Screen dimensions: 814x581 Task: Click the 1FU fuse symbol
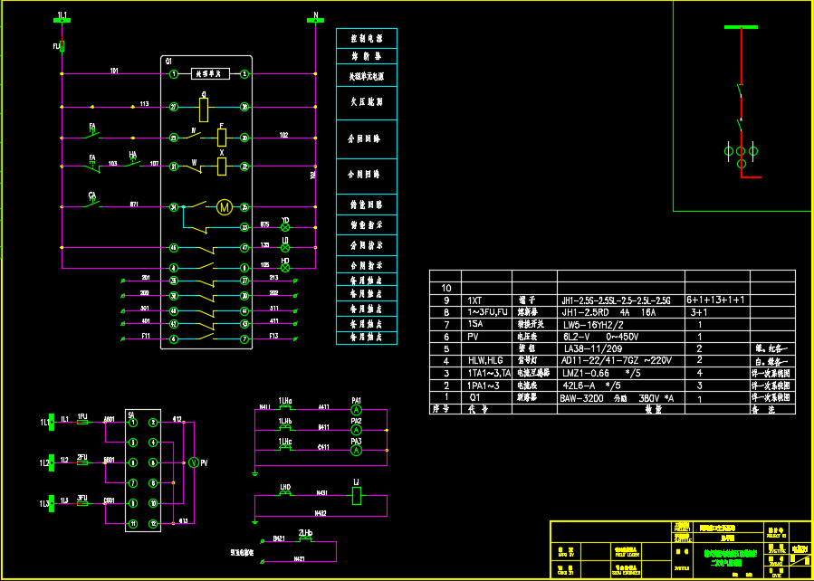point(82,423)
